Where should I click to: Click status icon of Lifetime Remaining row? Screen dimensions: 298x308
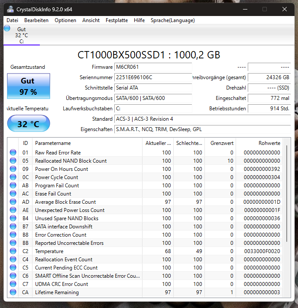[x=13, y=292]
